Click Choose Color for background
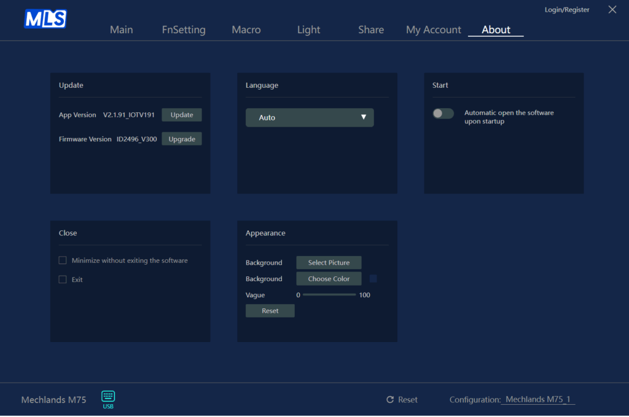Screen dimensions: 629x417 329,279
